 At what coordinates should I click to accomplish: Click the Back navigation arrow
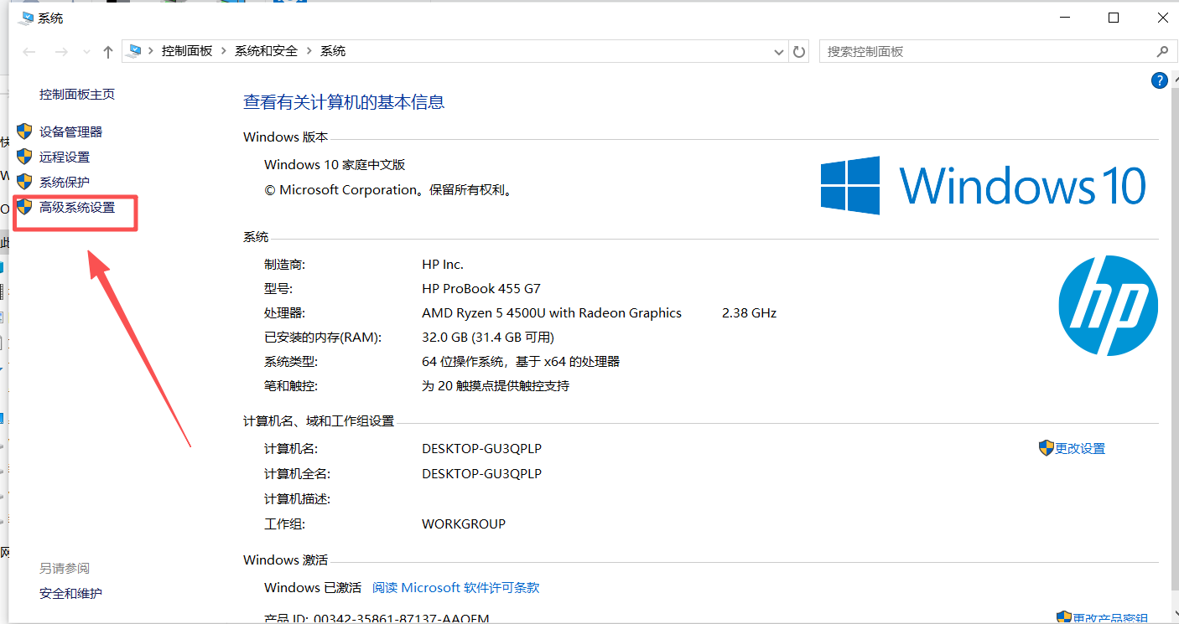tap(30, 52)
